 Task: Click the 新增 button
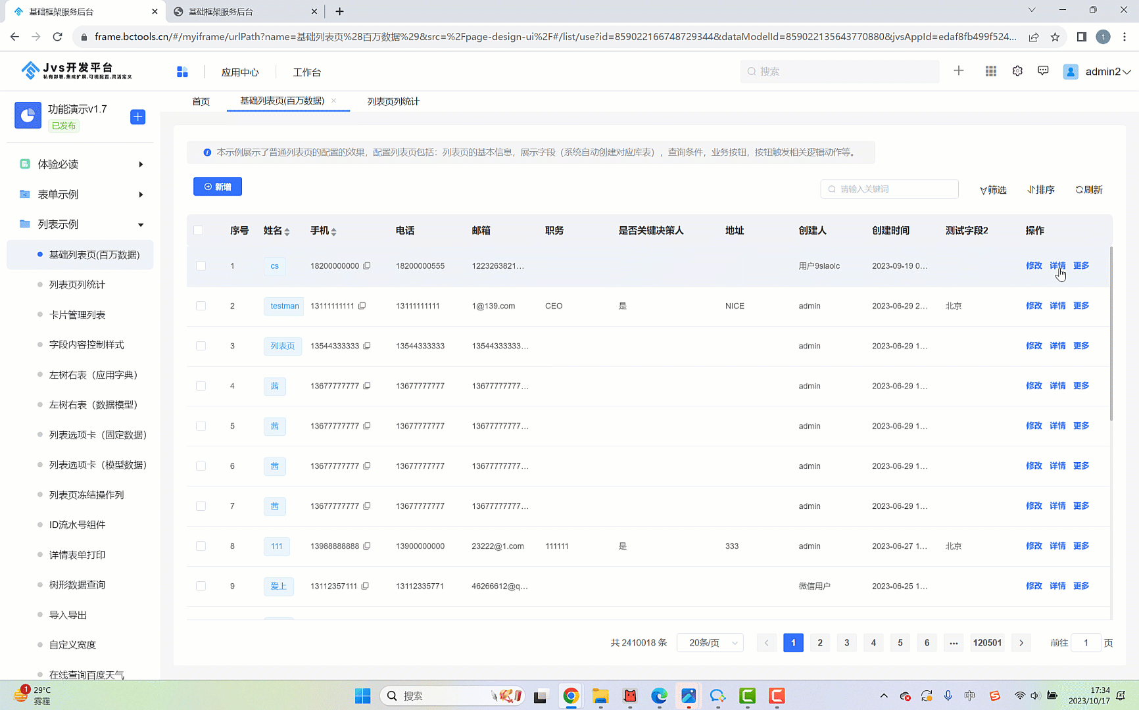tap(218, 187)
